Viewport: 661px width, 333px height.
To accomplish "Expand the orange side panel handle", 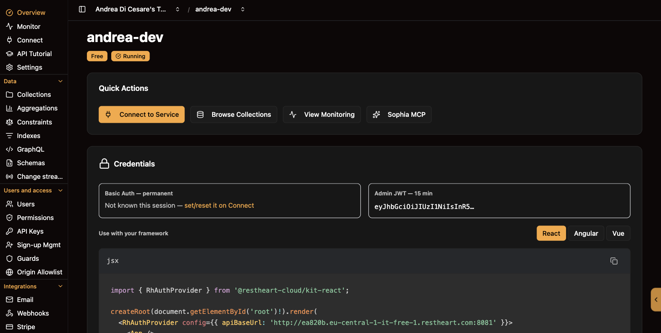I will click(x=656, y=299).
